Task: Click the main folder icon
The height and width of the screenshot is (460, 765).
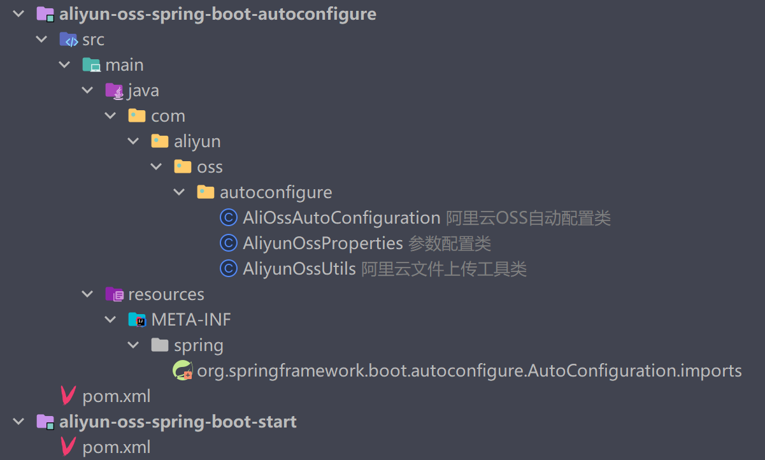Action: [91, 65]
